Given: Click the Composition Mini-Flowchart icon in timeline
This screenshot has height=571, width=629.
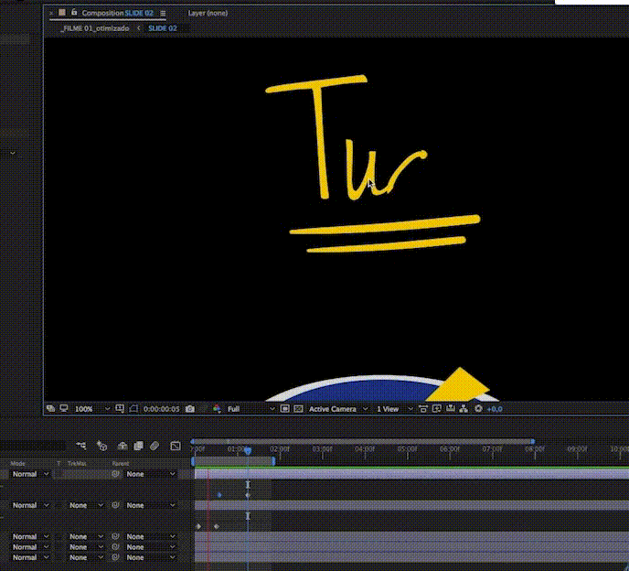Looking at the screenshot, I should click(81, 446).
